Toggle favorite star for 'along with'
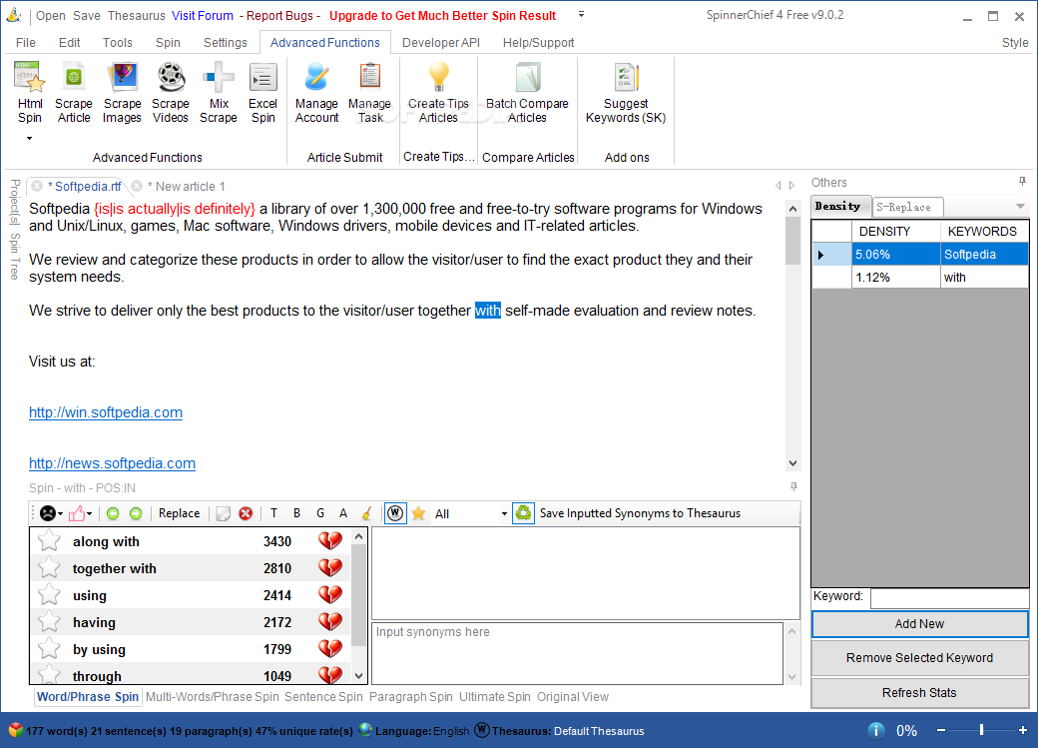 [49, 541]
